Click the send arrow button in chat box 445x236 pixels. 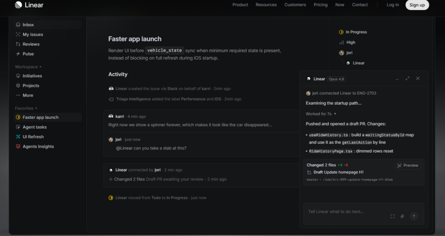(414, 216)
